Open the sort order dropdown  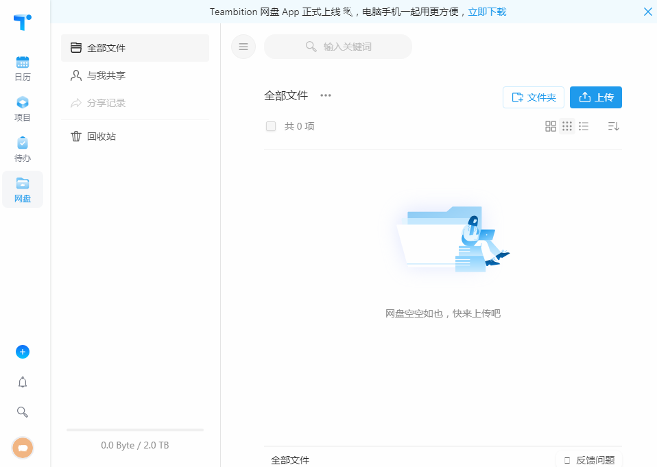(613, 126)
